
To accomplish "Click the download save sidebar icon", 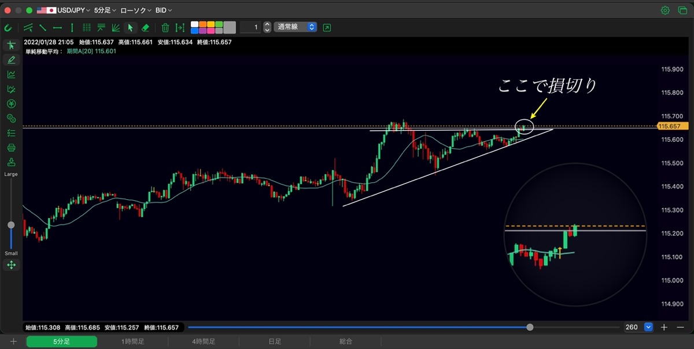I will click(x=11, y=162).
